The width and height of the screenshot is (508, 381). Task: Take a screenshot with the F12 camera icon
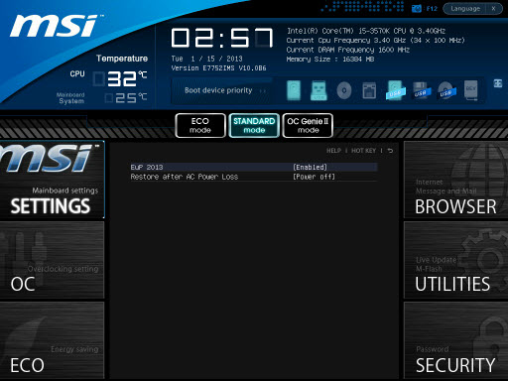pos(417,8)
